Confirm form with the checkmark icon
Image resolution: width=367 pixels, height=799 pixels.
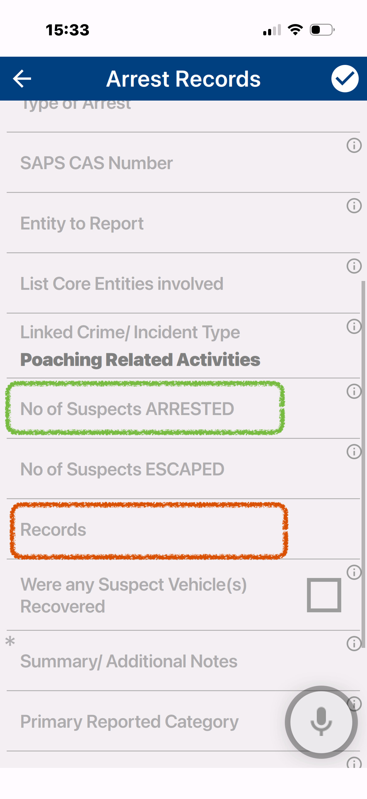[345, 79]
